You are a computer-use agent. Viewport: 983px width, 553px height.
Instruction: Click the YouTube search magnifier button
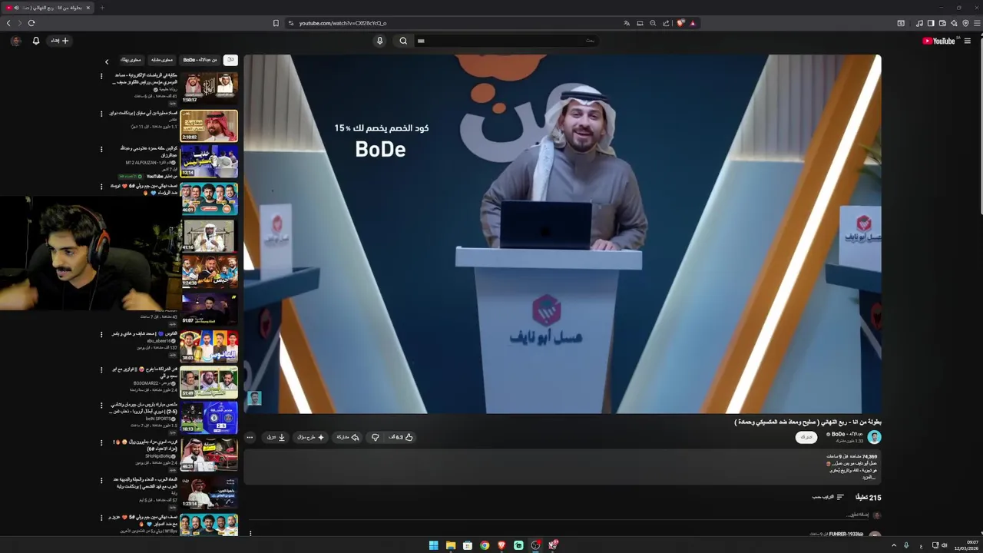tap(403, 41)
